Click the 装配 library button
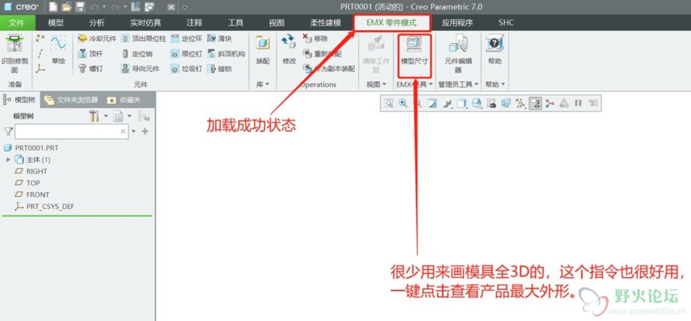Image resolution: width=691 pixels, height=321 pixels. coord(262,50)
